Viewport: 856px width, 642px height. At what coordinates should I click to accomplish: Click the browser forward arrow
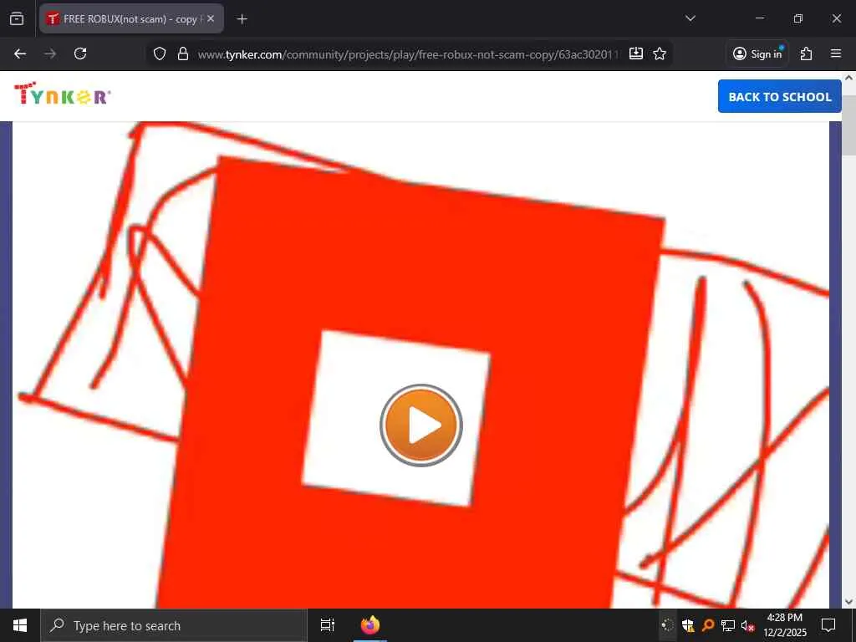click(50, 53)
